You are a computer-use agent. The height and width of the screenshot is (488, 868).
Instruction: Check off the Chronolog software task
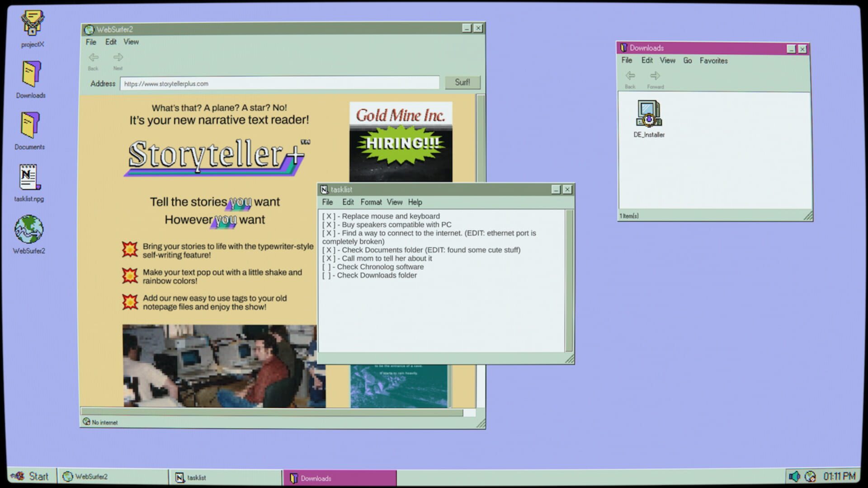click(326, 267)
